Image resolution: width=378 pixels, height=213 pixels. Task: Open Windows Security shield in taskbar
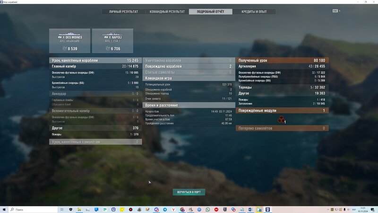[x=70, y=209]
